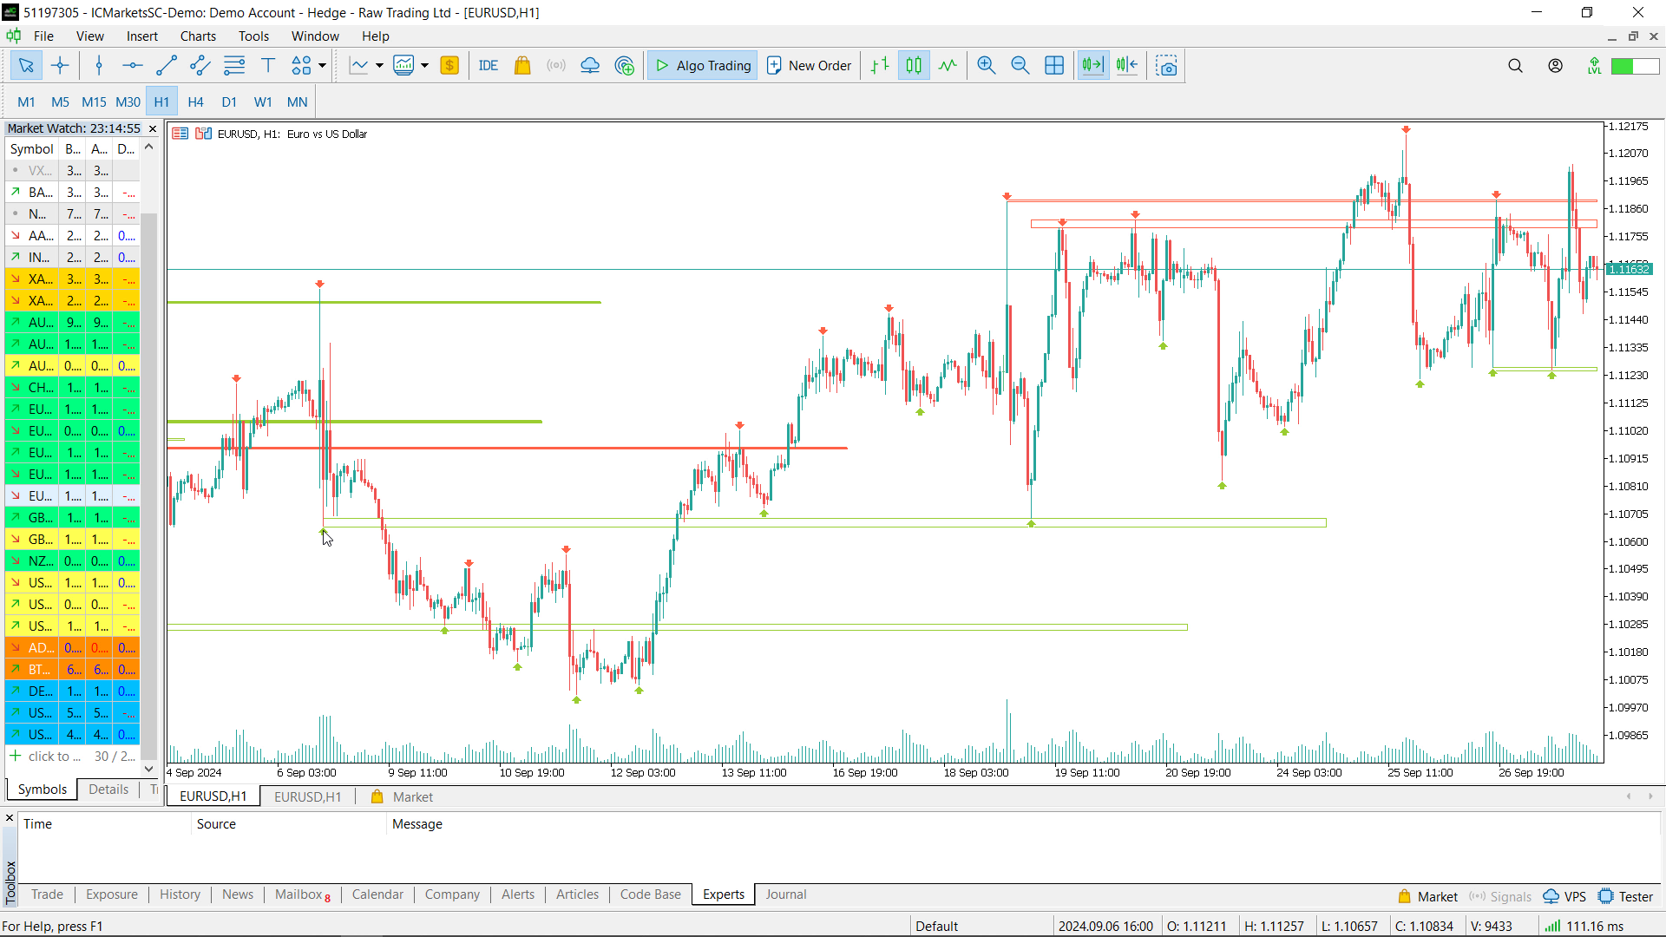
Task: Open the Market purchases (shopping bag) icon
Action: (522, 65)
